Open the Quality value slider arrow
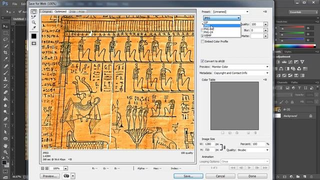This screenshot has width=320, height=180. [265, 24]
